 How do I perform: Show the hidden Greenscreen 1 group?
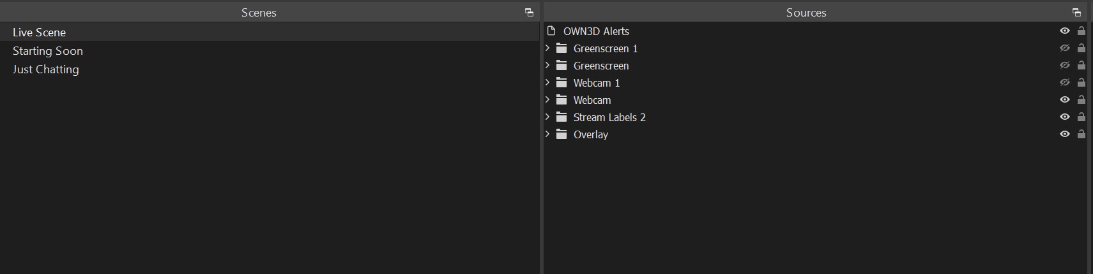pos(1064,48)
